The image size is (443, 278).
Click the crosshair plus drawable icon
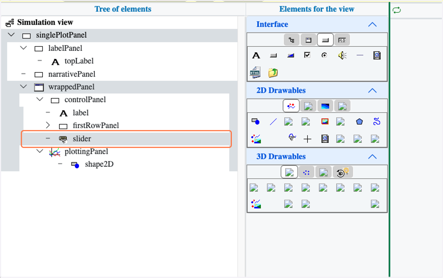307,139
